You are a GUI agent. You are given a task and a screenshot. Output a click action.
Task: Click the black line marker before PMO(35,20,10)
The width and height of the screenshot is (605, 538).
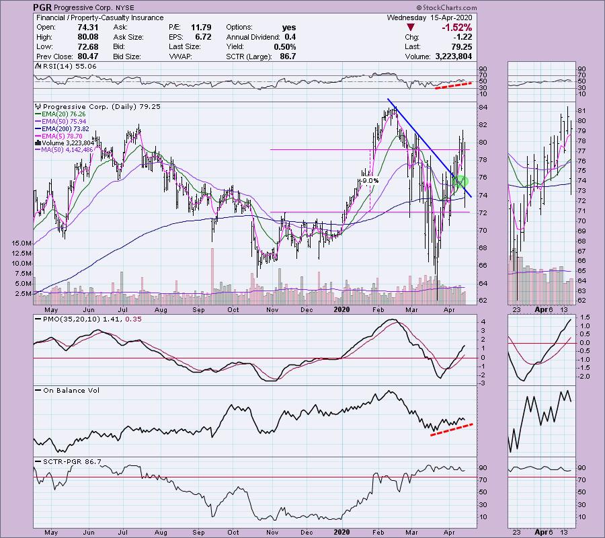(x=38, y=319)
